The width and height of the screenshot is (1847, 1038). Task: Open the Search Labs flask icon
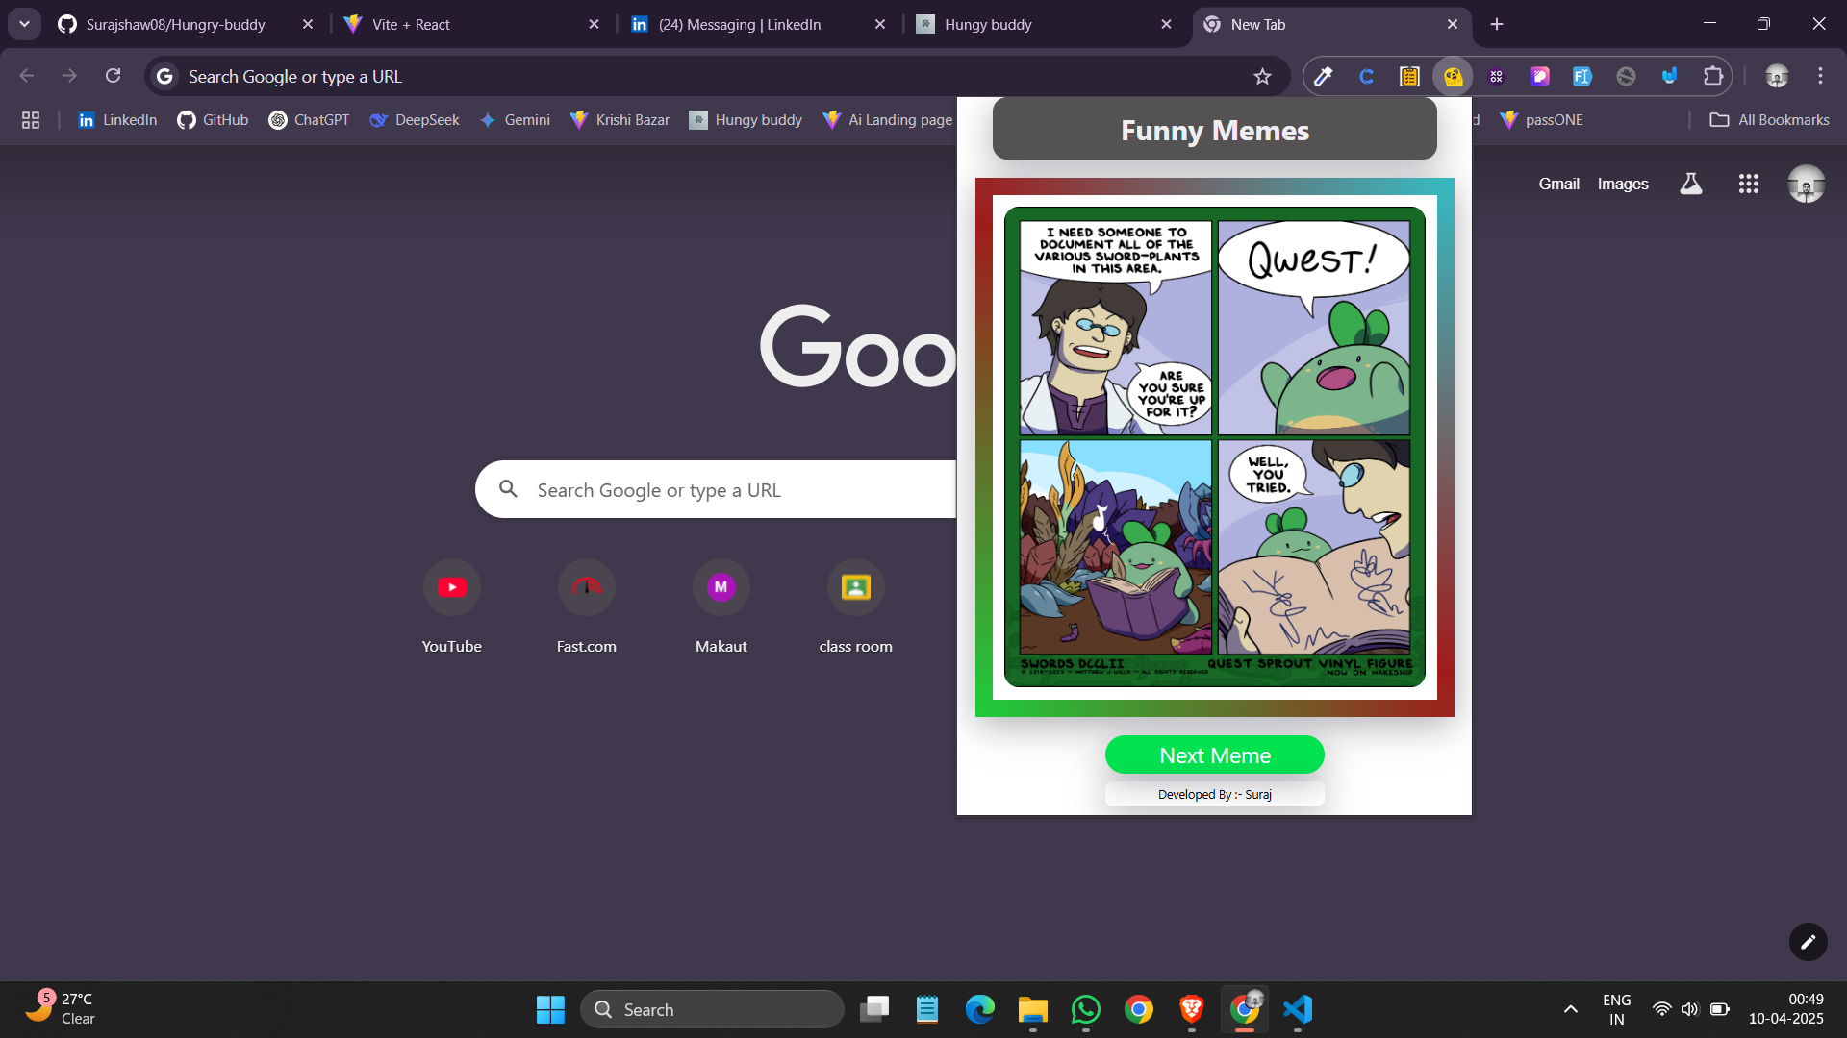click(1690, 184)
